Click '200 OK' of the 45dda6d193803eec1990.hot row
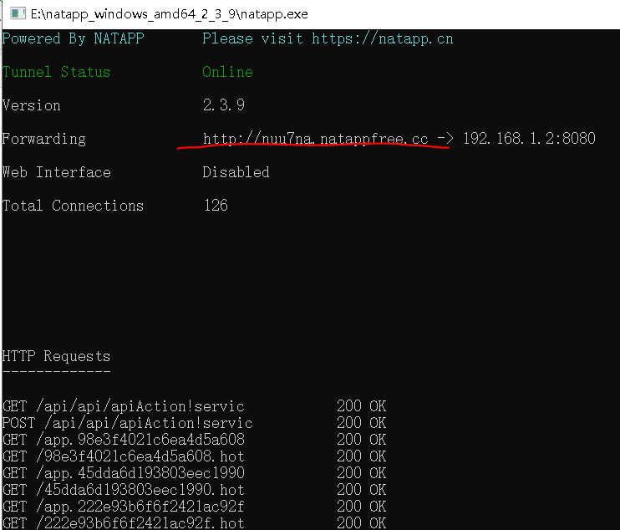Viewport: 620px width, 530px height. click(x=362, y=490)
